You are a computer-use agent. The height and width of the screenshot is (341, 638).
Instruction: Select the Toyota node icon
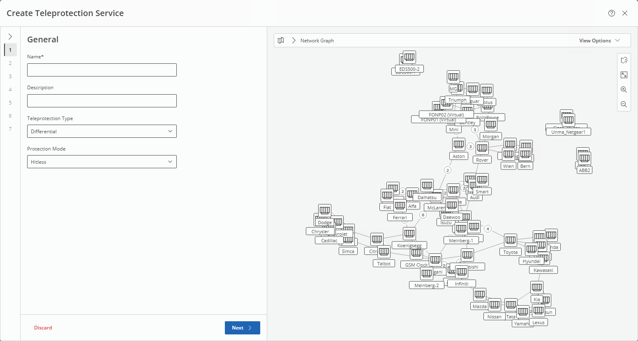[511, 240]
